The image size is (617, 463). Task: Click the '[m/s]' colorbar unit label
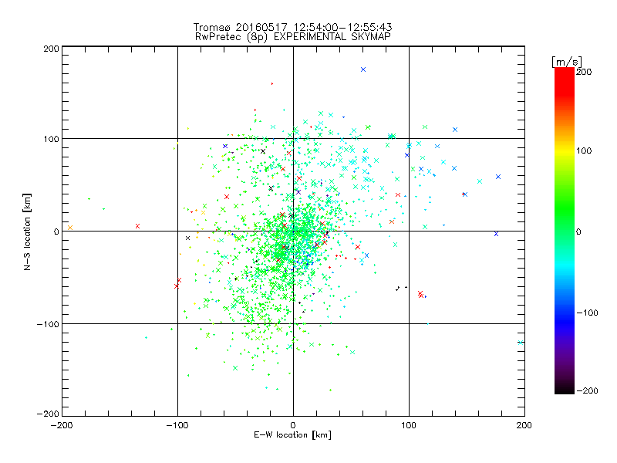[567, 62]
